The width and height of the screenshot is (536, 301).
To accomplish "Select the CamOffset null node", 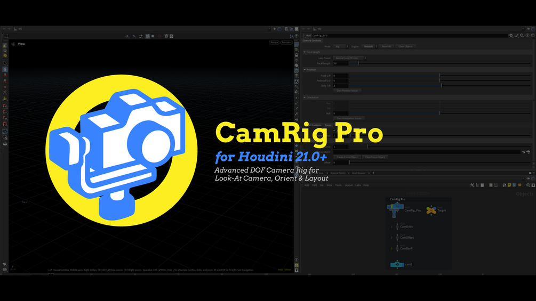I will (397, 238).
